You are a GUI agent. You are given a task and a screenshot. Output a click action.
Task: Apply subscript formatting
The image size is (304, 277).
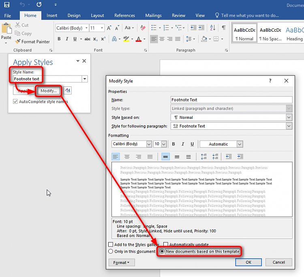tap(95, 39)
